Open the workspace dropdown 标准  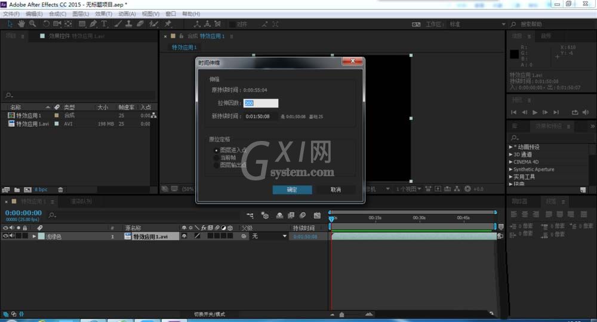[478, 24]
